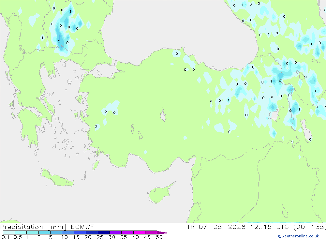Click the "0.5" legend scale label
The image size is (326, 239).
coord(18,237)
